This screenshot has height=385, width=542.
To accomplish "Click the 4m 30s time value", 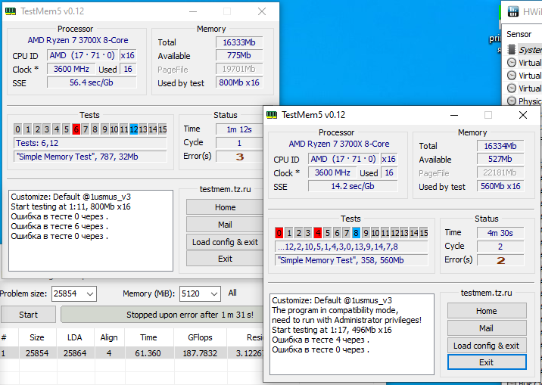I will coord(500,233).
